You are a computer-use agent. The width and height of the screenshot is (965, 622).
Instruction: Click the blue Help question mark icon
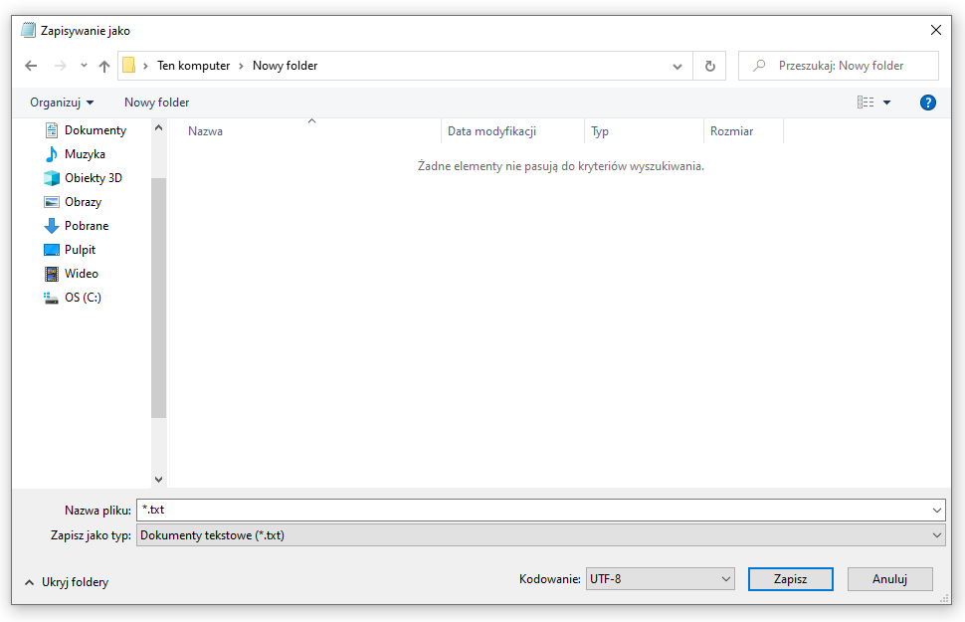point(927,102)
